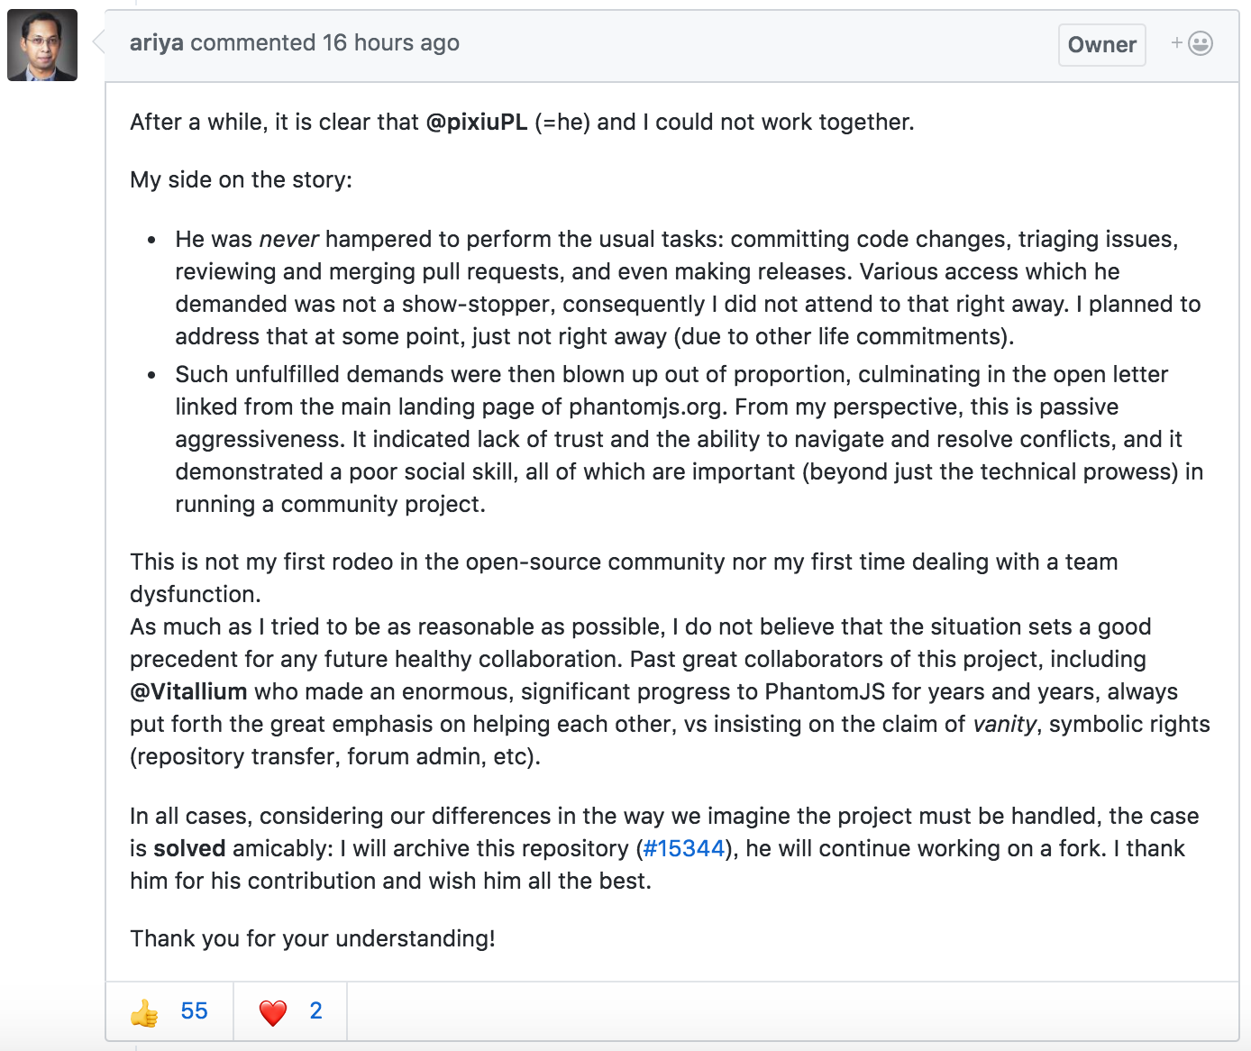The width and height of the screenshot is (1251, 1051).
Task: Click the red heart emoji reaction
Action: tap(273, 1012)
